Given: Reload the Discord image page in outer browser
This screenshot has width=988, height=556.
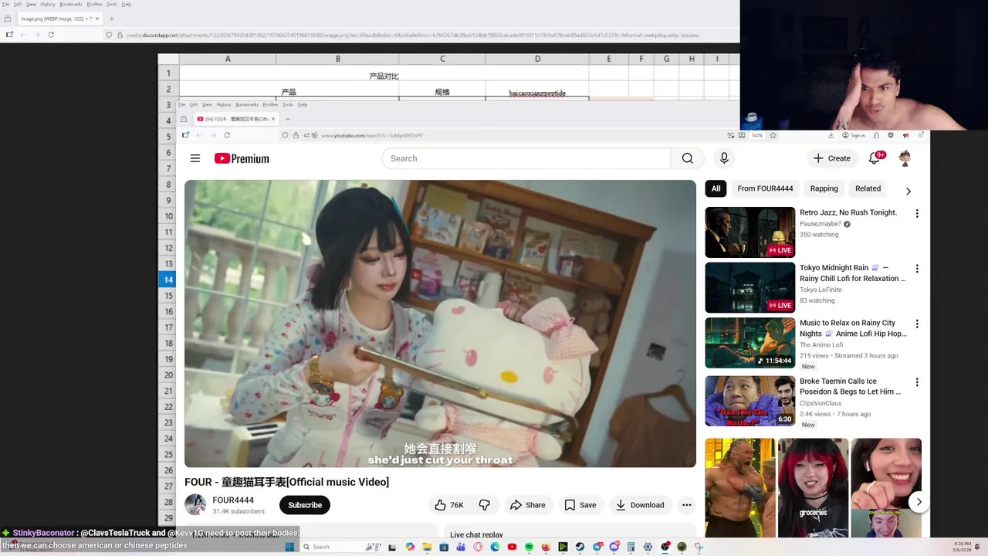Looking at the screenshot, I should click(51, 35).
